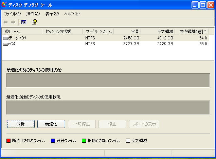216x159 pixels.
Task: Click the レポートの表示 button
Action: [144, 124]
